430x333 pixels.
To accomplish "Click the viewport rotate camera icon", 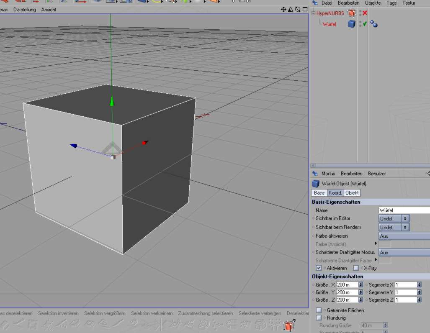I will (x=297, y=9).
